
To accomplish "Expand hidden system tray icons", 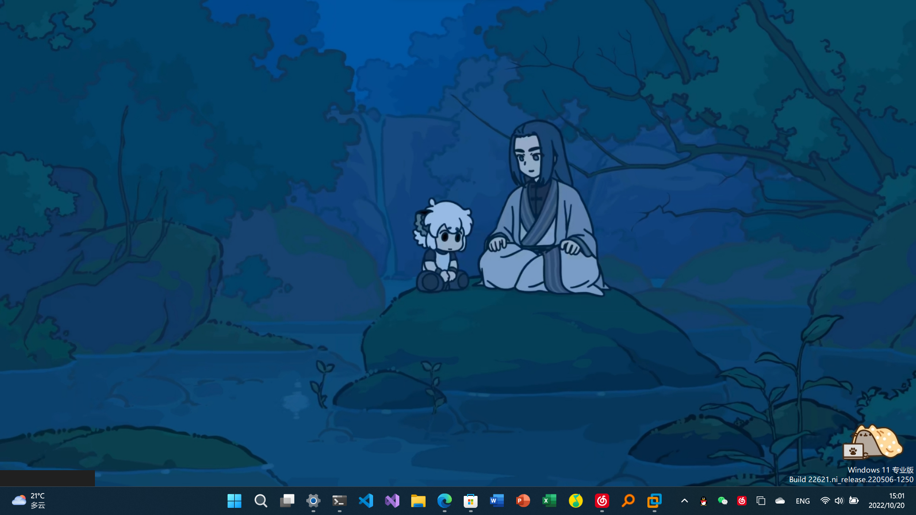I will [x=684, y=501].
